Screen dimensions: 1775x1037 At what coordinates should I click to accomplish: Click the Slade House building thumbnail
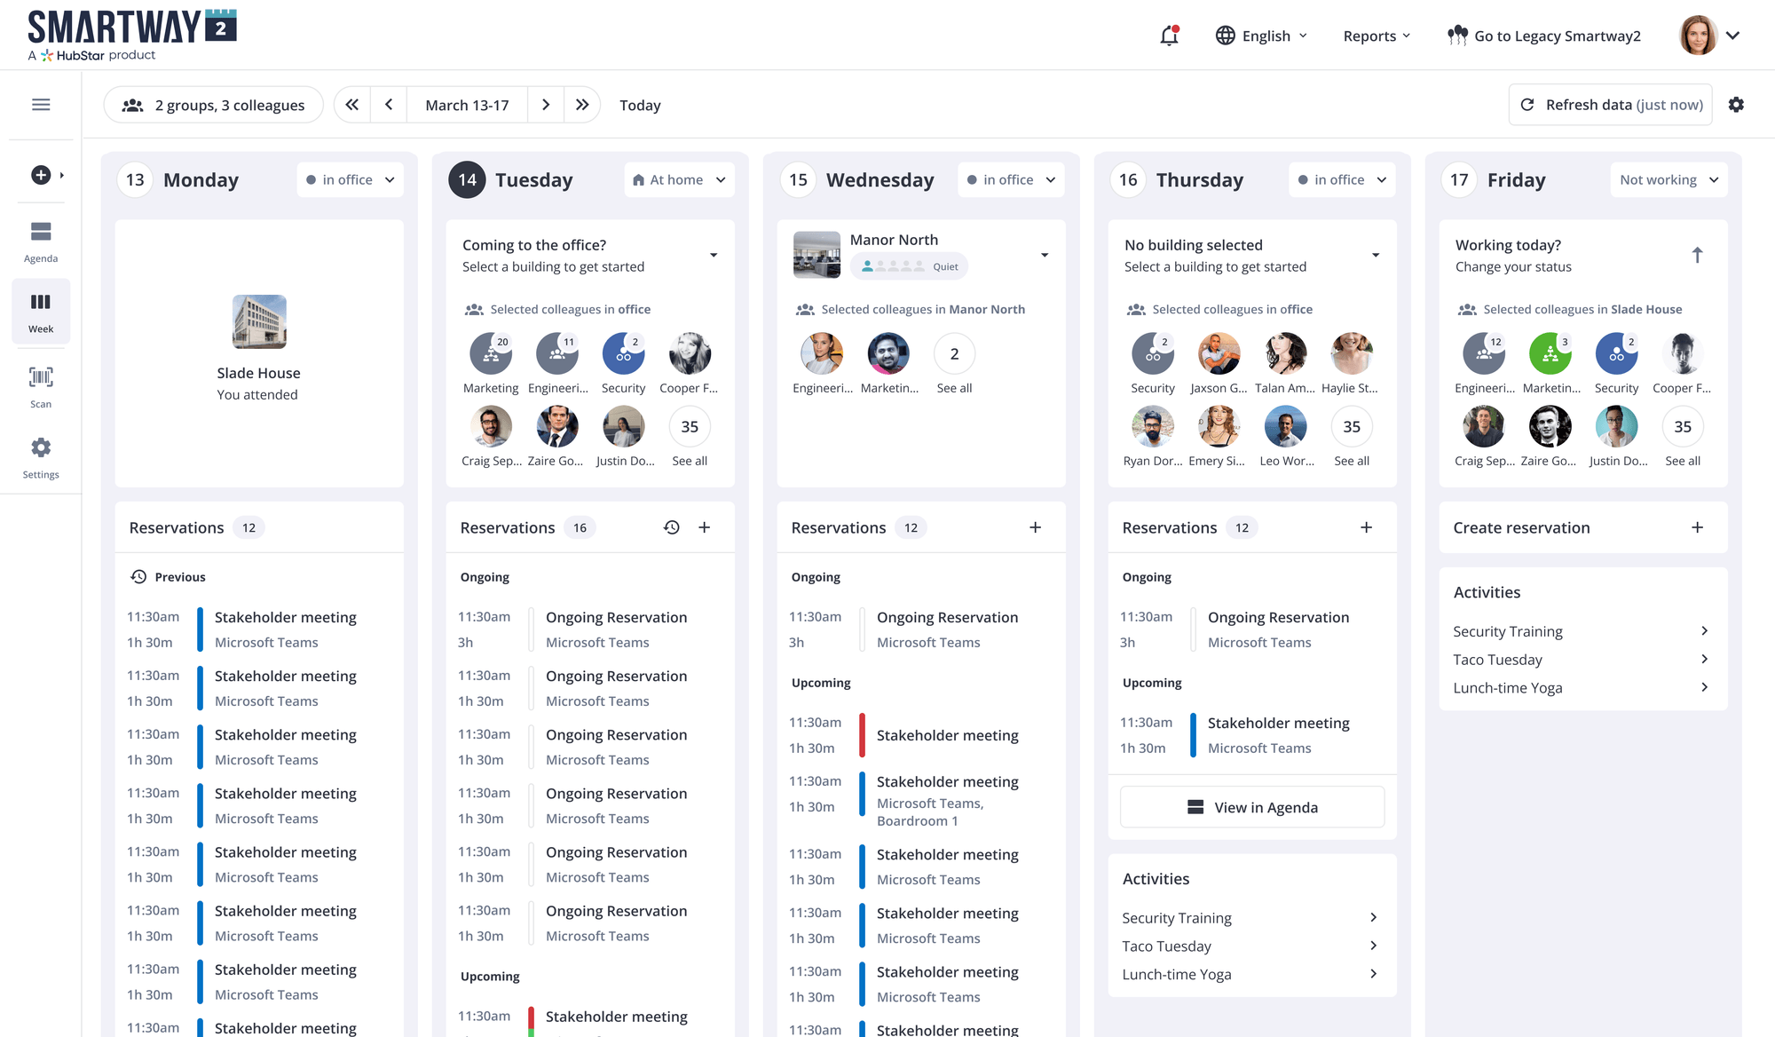(259, 321)
